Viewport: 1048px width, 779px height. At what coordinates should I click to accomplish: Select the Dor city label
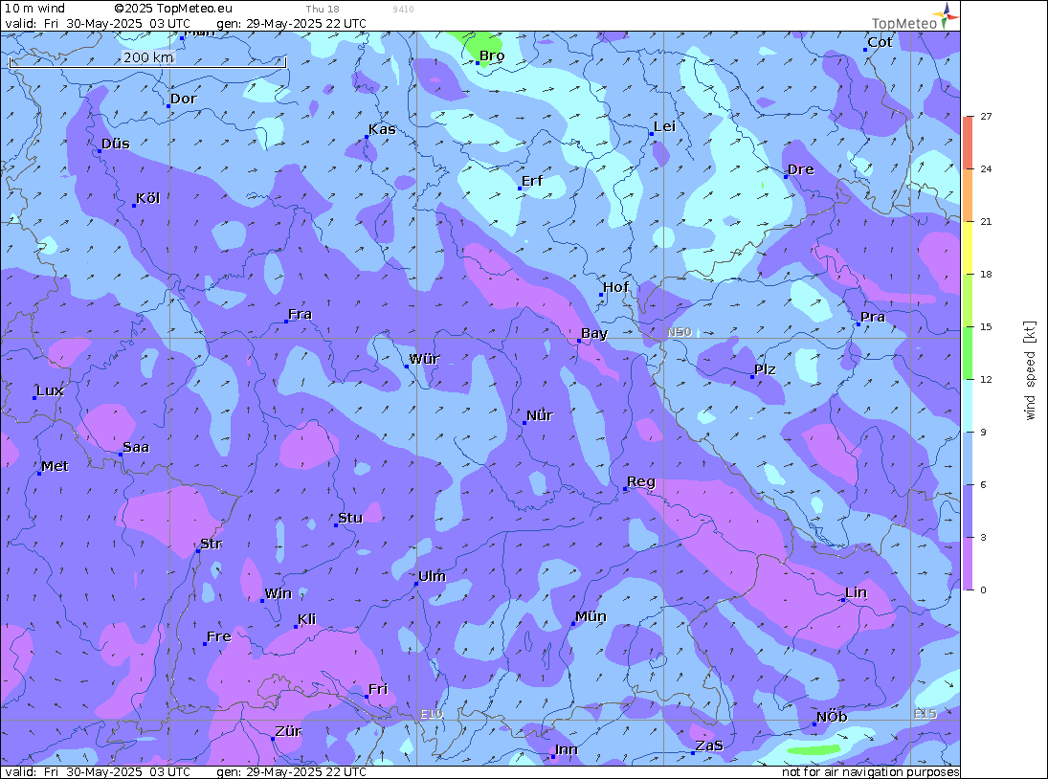pos(183,99)
